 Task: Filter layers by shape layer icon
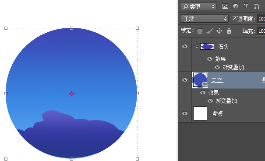click(x=257, y=7)
